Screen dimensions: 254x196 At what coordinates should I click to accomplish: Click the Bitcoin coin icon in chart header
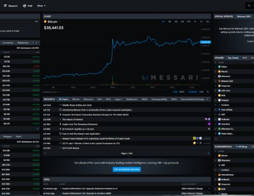(x=45, y=22)
